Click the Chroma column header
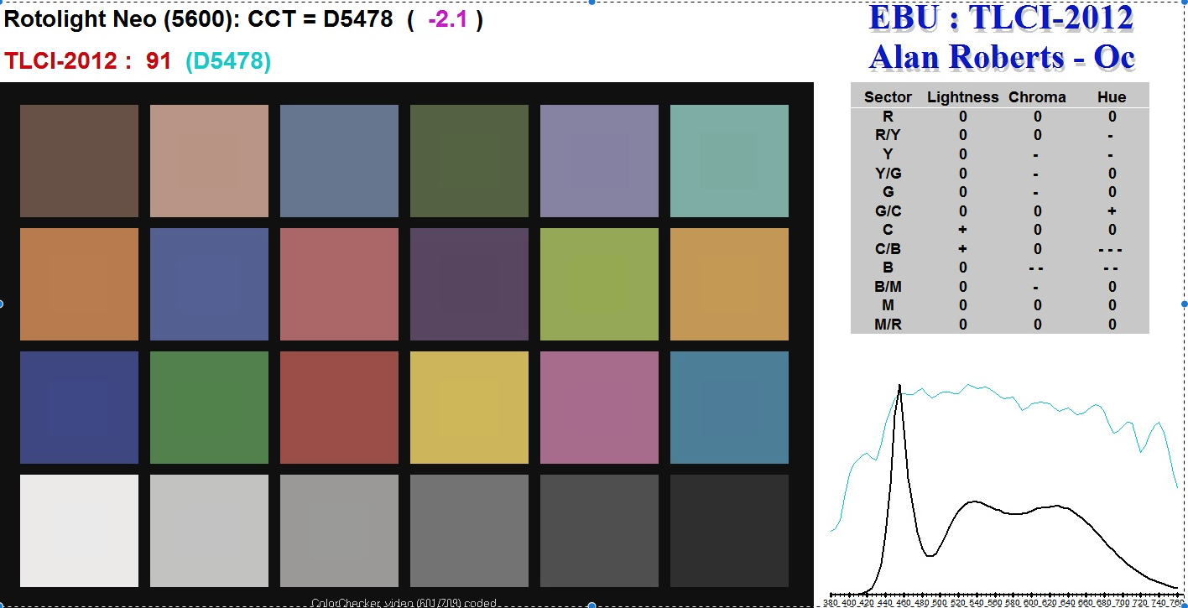This screenshot has width=1188, height=608. [x=1037, y=97]
